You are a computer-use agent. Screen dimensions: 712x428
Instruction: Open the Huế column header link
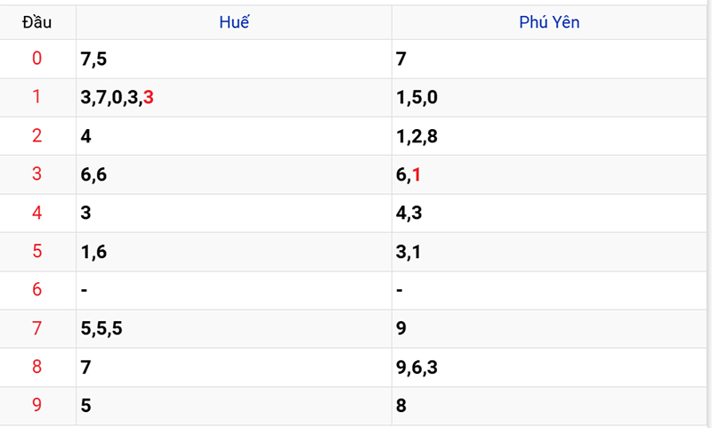233,22
